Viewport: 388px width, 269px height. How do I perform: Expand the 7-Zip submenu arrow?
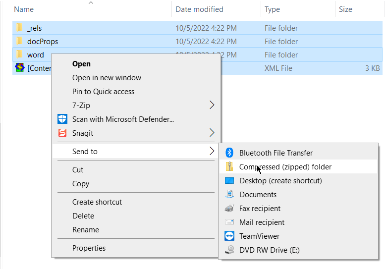tap(212, 105)
